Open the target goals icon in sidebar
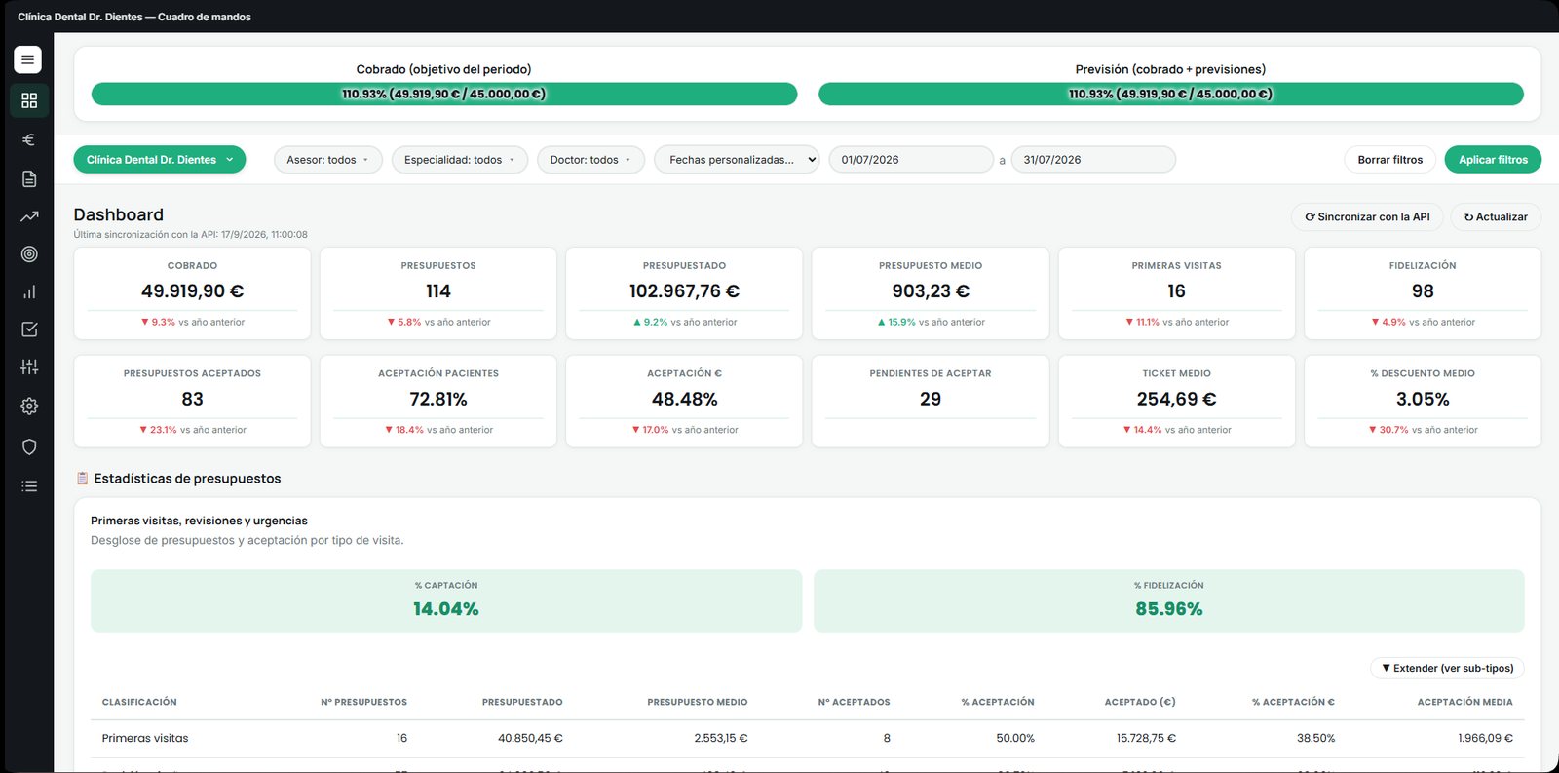Image resolution: width=1559 pixels, height=773 pixels. coord(29,254)
